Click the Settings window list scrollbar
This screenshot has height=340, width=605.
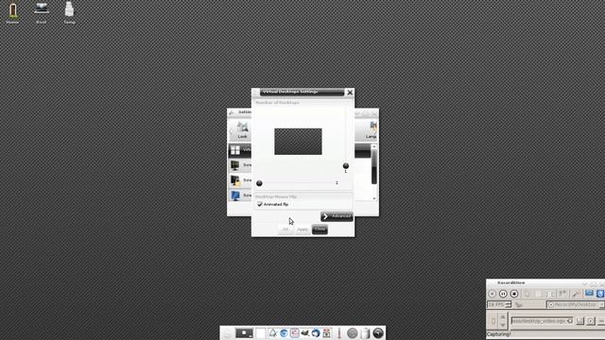click(374, 166)
